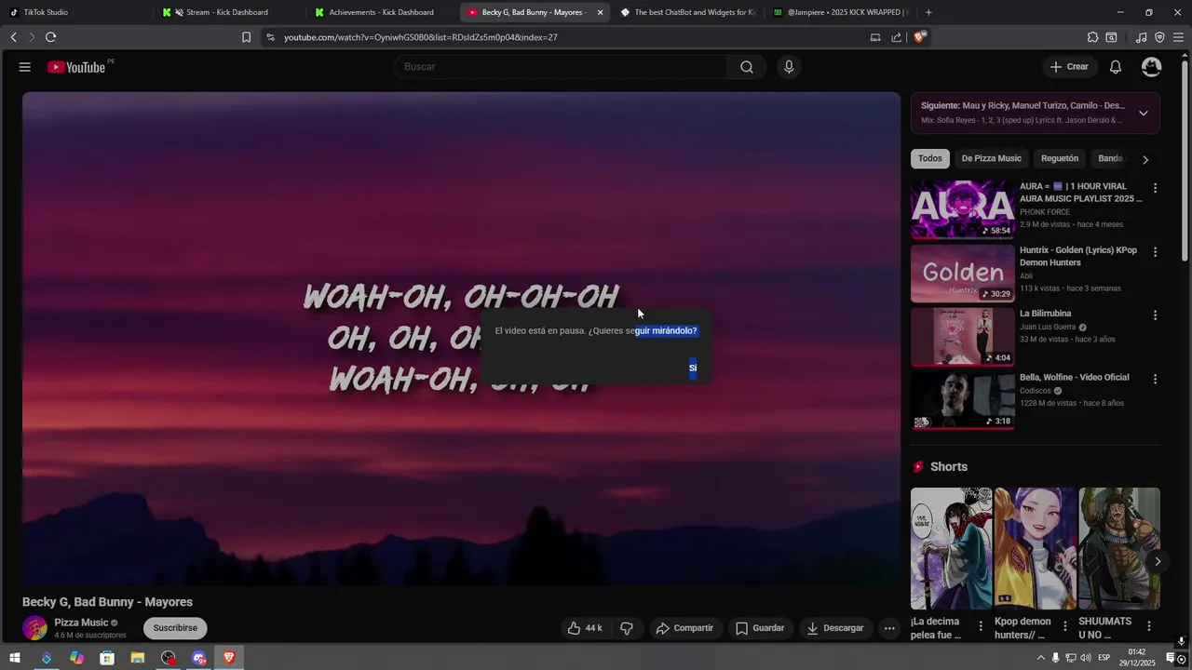Like the video with 44 k
The image size is (1192, 670).
(585, 628)
